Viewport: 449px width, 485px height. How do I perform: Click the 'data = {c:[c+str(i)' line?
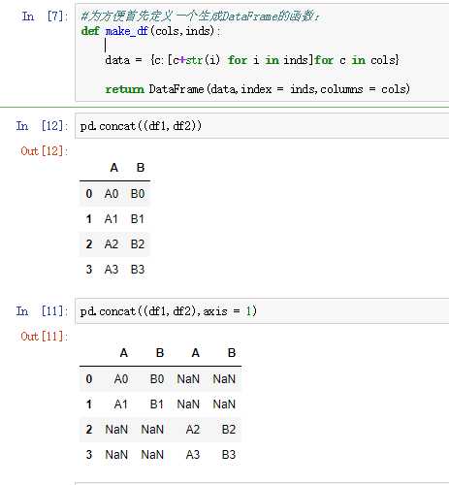tap(252, 60)
